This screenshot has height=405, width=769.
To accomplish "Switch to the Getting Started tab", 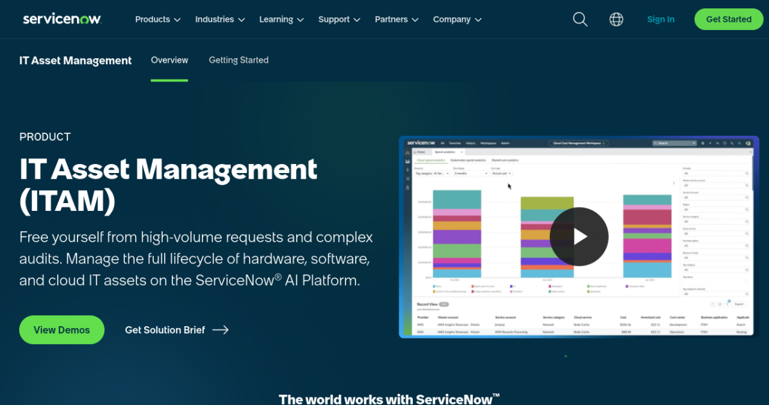I will point(238,60).
